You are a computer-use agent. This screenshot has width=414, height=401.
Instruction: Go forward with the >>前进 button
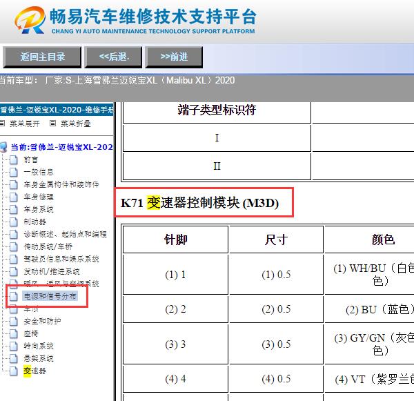[x=174, y=57]
